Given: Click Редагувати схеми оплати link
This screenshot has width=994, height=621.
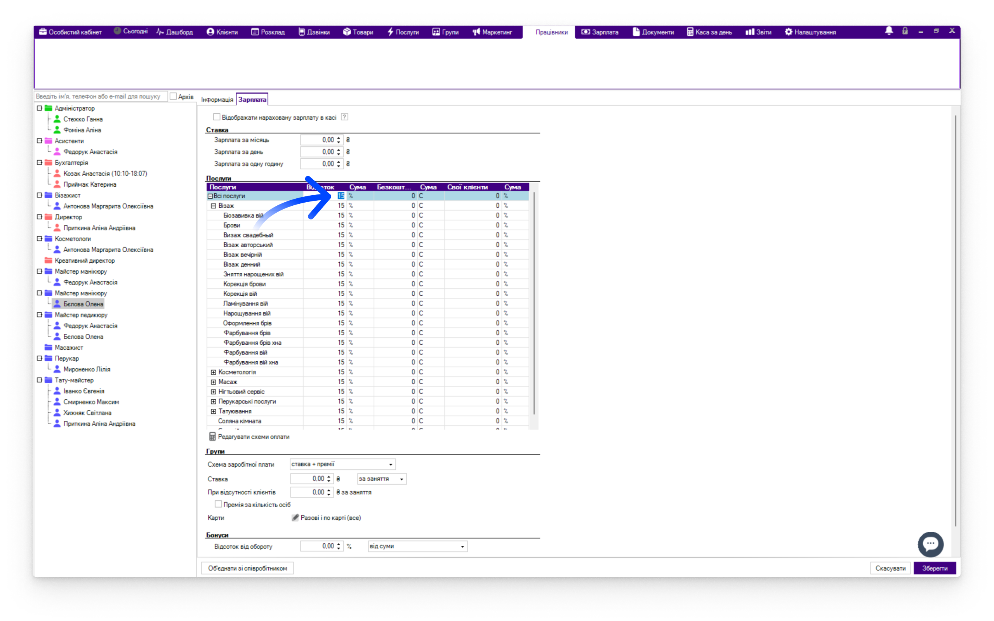Looking at the screenshot, I should 254,437.
